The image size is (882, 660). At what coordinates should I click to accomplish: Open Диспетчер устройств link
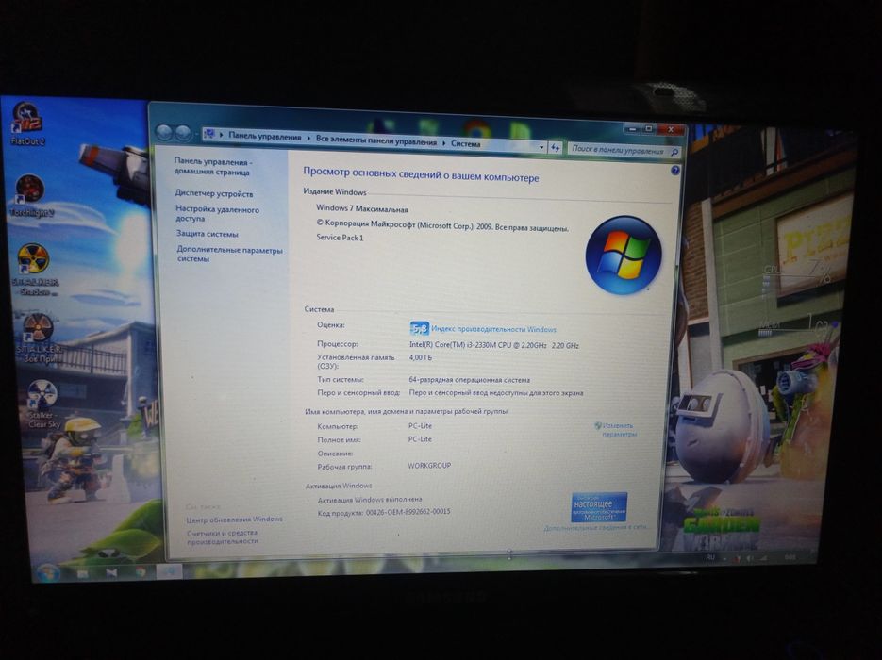click(214, 193)
